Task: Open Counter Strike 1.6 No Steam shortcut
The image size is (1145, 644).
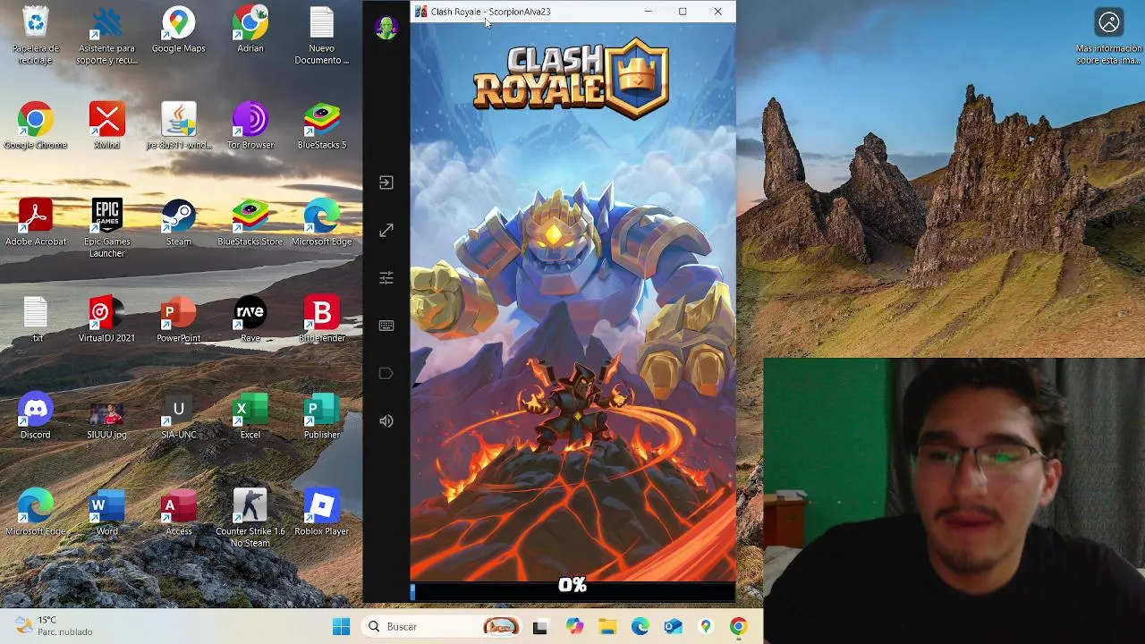Action: [250, 518]
